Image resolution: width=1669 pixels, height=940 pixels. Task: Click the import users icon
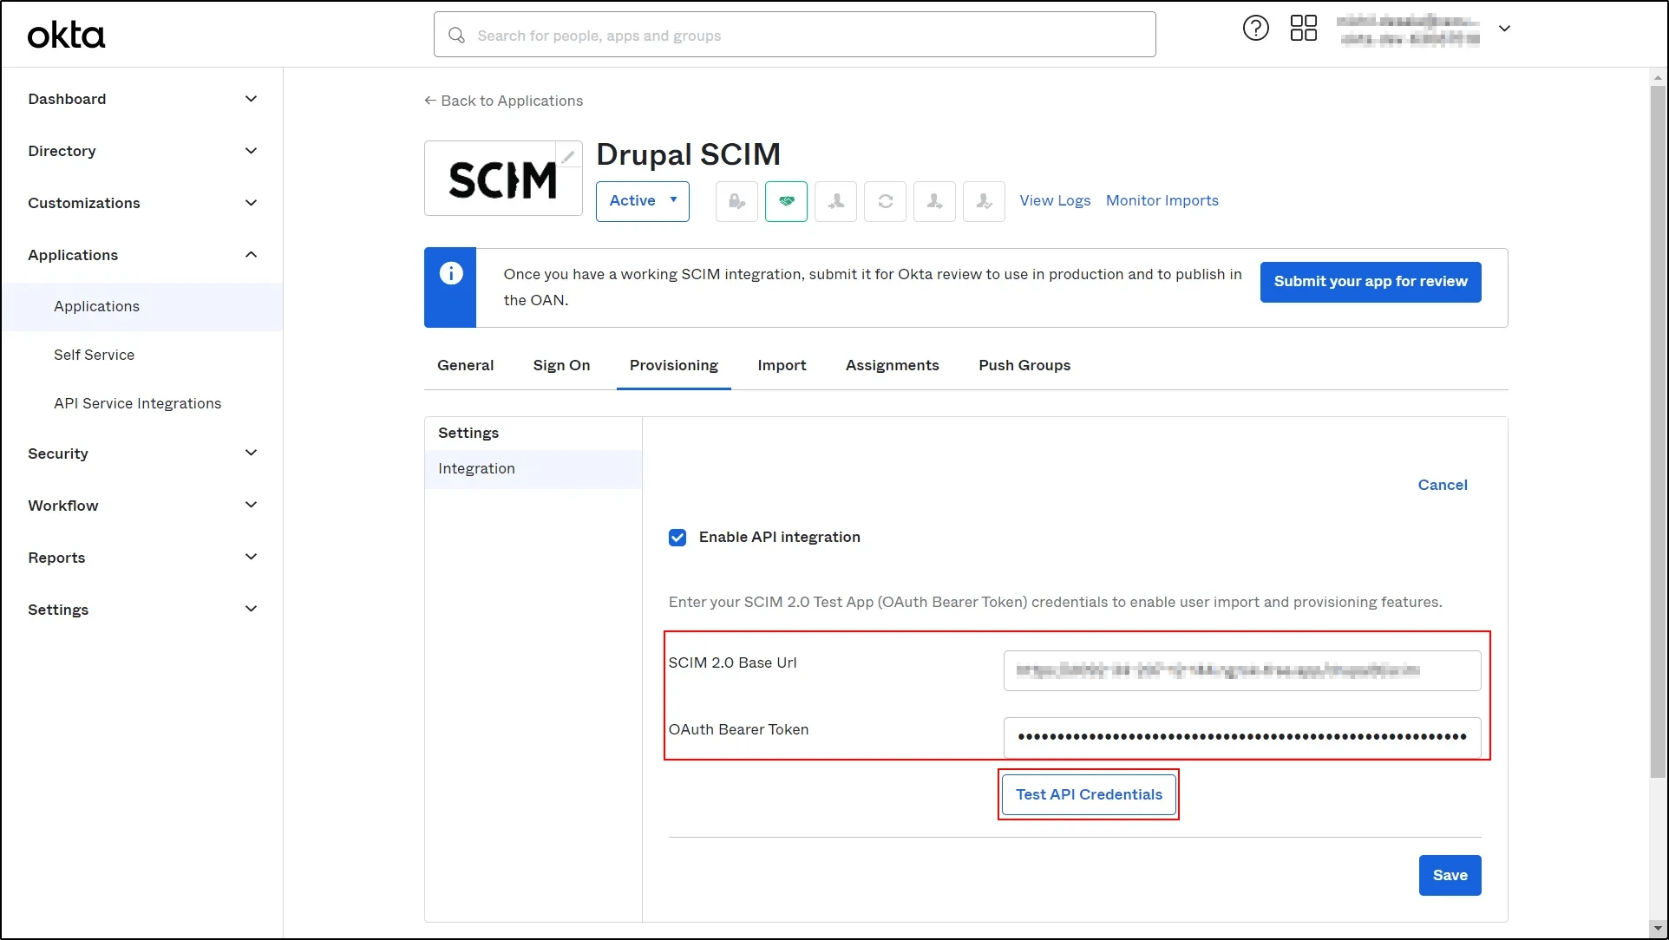point(835,201)
